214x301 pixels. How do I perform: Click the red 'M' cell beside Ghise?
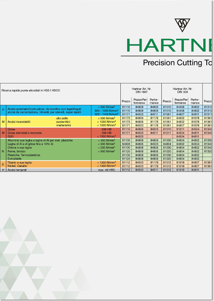point(3,133)
